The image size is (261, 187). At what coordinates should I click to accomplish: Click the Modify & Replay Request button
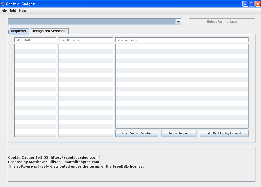point(224,134)
